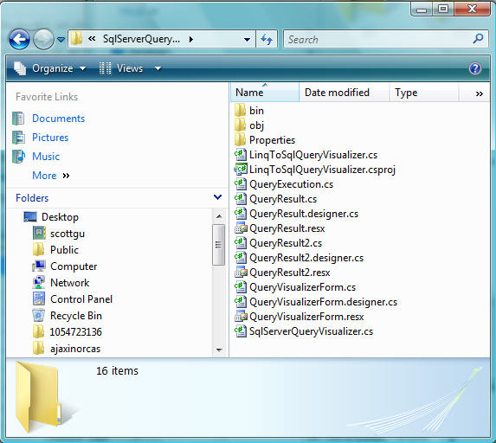Click the greyed Forward navigation arrow

coord(43,39)
